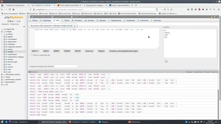Click the UPDATE query button
The image size is (221, 124).
click(67, 51)
